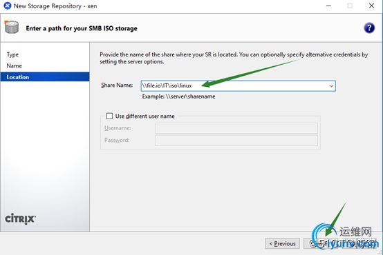Click the Citrix logo in the sidebar
The image size is (383, 255).
[x=21, y=218]
